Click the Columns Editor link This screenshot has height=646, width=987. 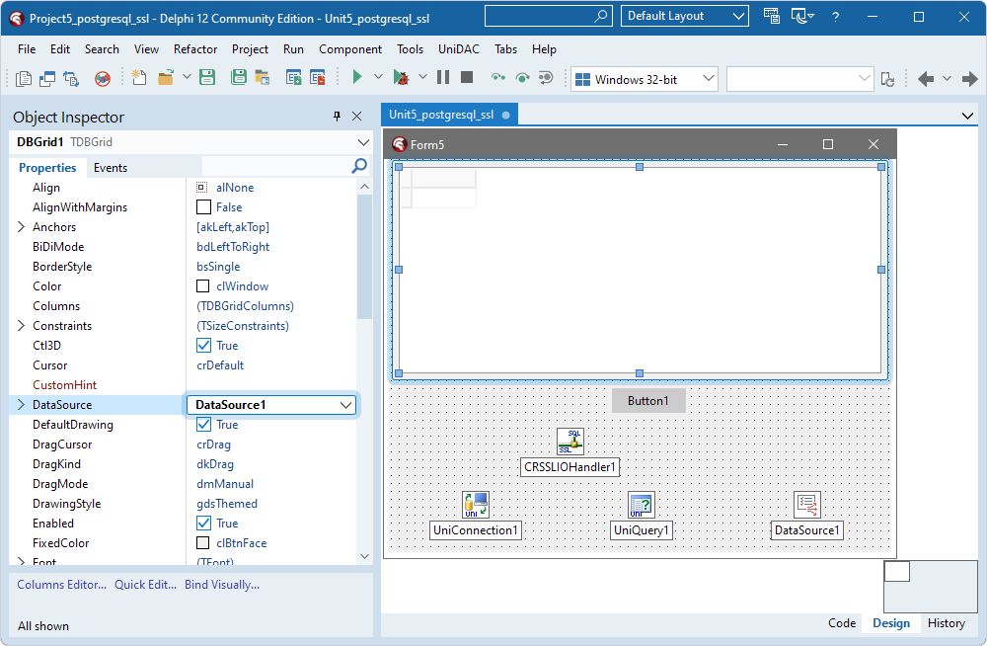(61, 585)
